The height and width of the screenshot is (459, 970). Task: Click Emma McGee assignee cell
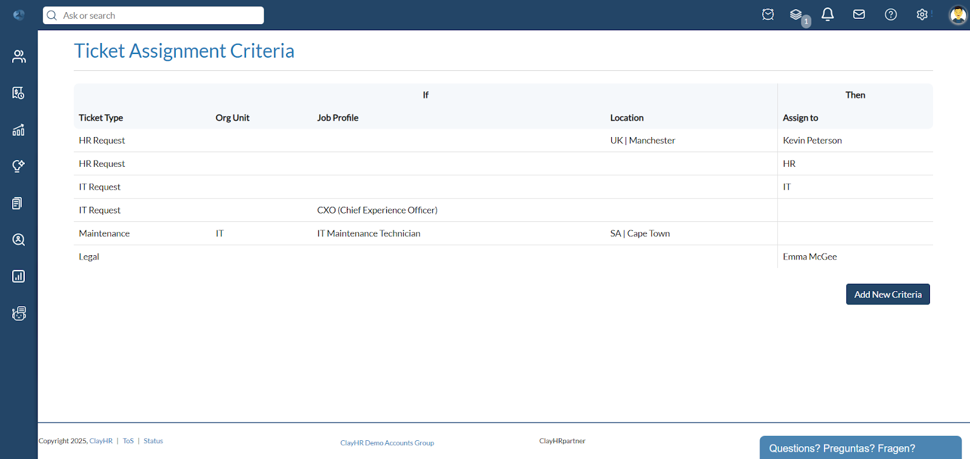pyautogui.click(x=810, y=256)
